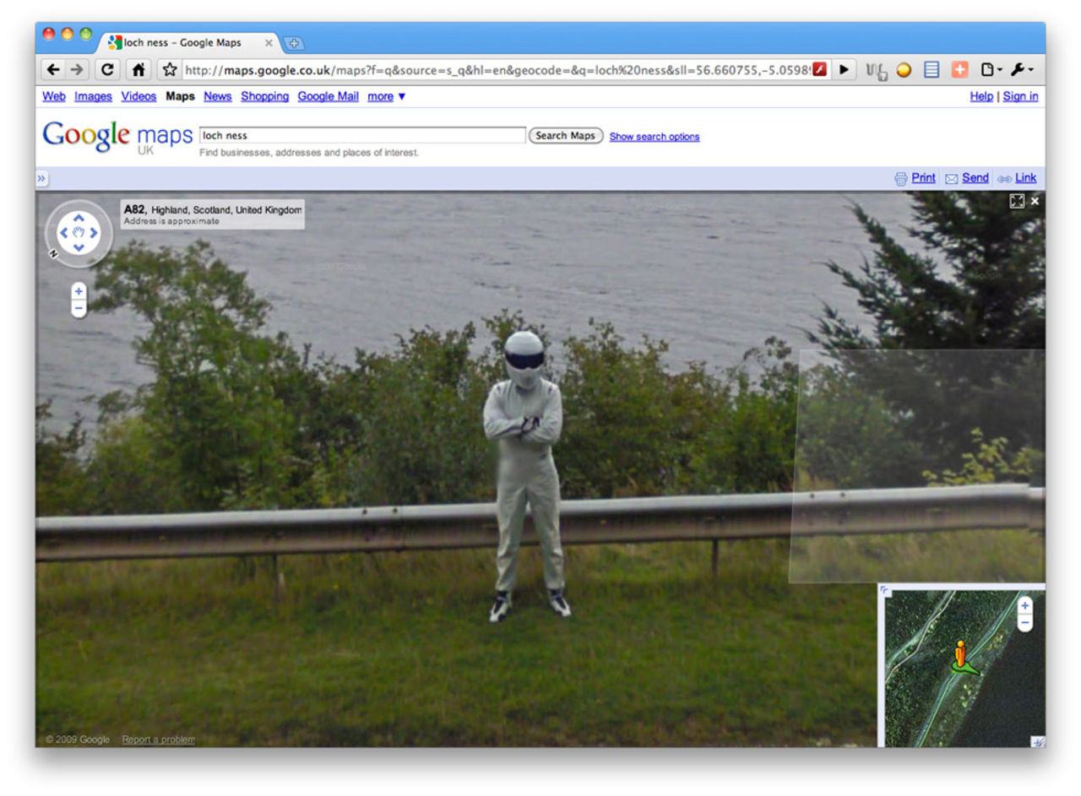
Task: Expand street view to fullscreen
Action: coord(1018,201)
